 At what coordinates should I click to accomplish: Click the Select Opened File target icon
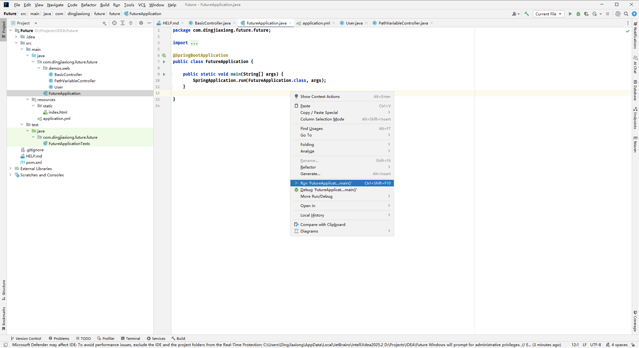[114, 23]
